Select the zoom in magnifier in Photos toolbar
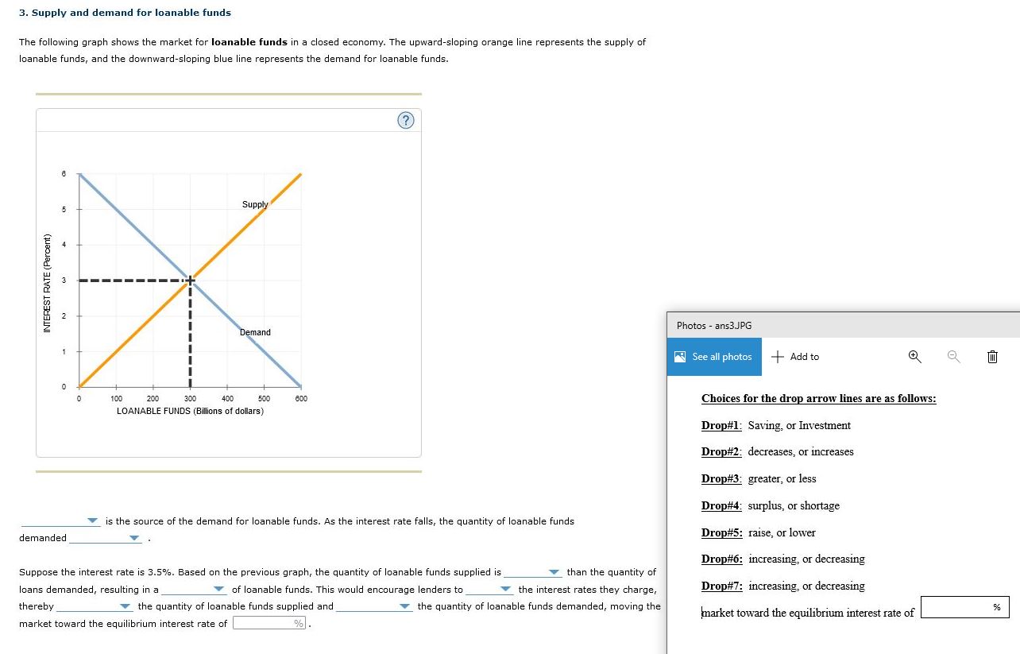This screenshot has width=1020, height=654. click(914, 357)
